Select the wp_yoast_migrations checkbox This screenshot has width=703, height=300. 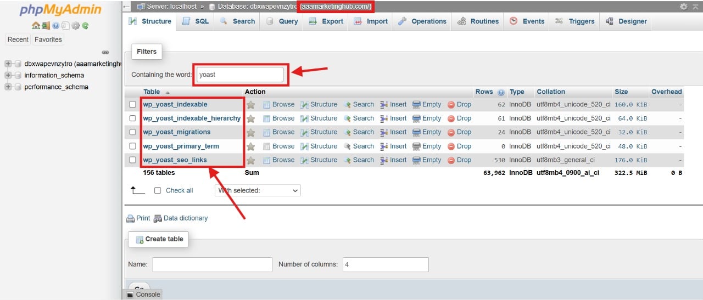tap(132, 132)
